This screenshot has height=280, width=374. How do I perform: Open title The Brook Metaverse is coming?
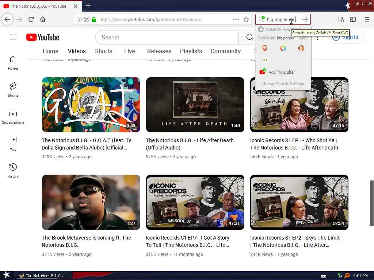[x=86, y=241]
